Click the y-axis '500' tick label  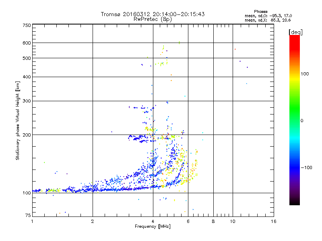pos(27,58)
